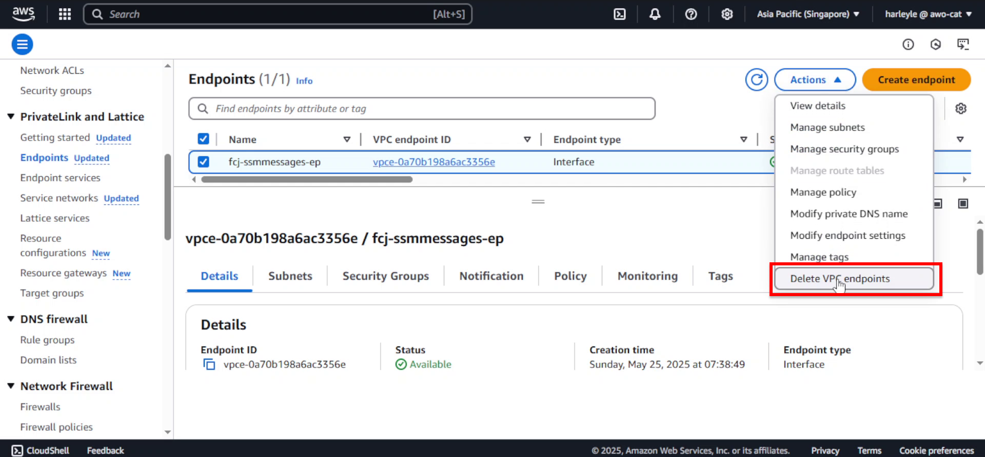Screen dimensions: 985x457
Task: Click the Feedback link in footer
Action: click(105, 450)
